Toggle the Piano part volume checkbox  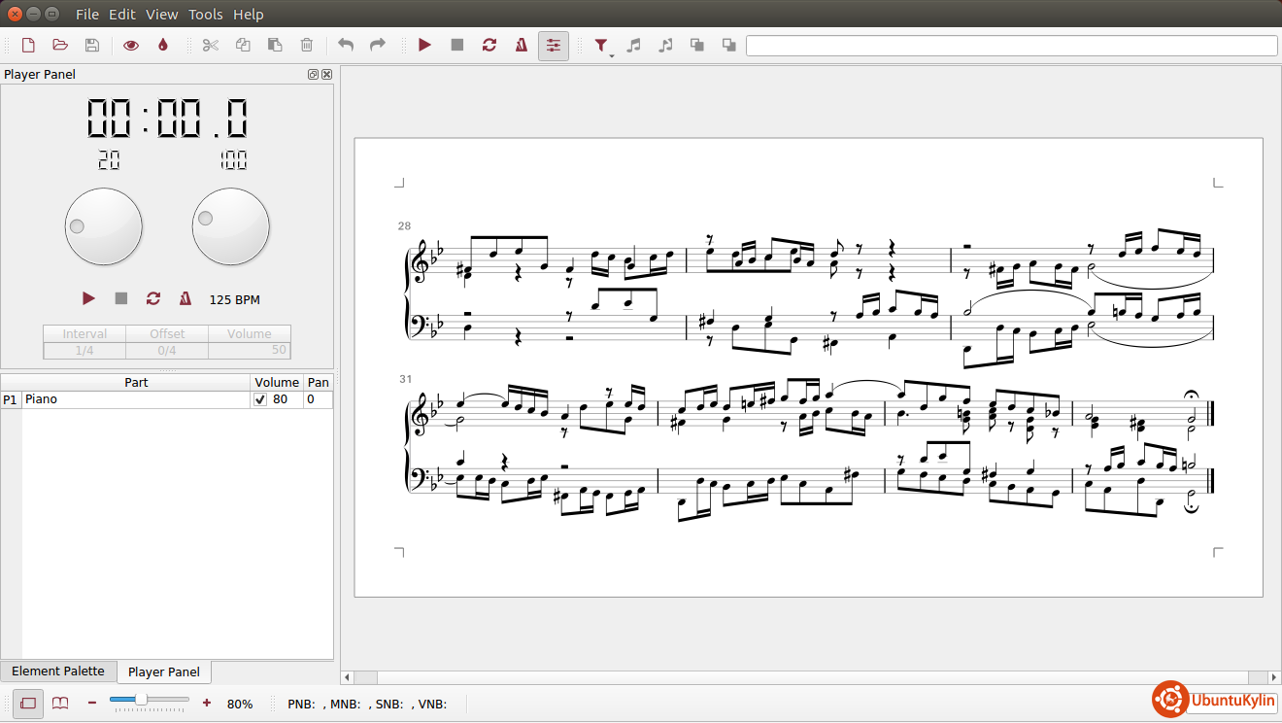(x=260, y=399)
